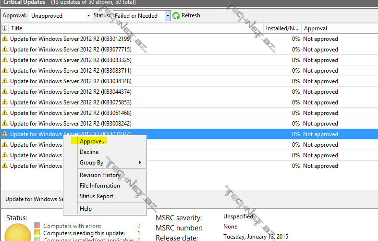Open the Status filter dropdown arrow

point(168,16)
